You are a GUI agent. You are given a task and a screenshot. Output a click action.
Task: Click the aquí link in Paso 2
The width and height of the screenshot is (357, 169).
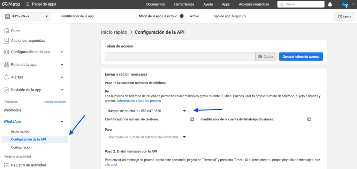114,164
